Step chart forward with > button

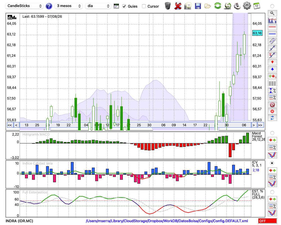pos(253,125)
